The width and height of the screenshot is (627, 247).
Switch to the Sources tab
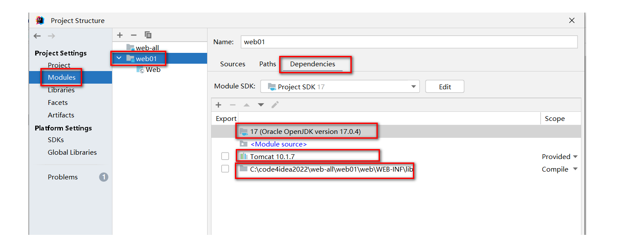(233, 64)
